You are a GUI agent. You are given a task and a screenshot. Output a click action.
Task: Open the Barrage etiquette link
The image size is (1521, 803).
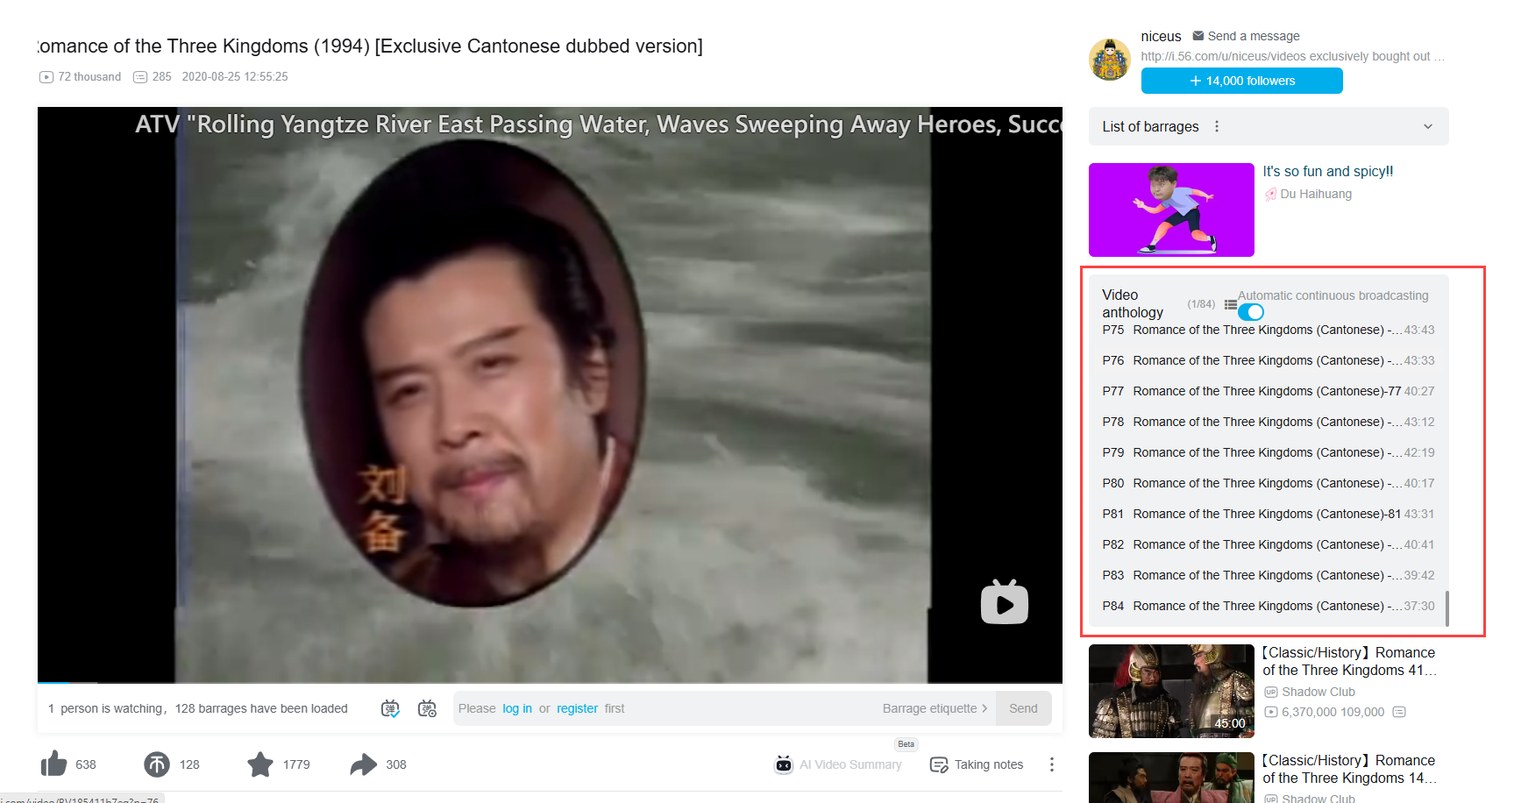coord(935,708)
